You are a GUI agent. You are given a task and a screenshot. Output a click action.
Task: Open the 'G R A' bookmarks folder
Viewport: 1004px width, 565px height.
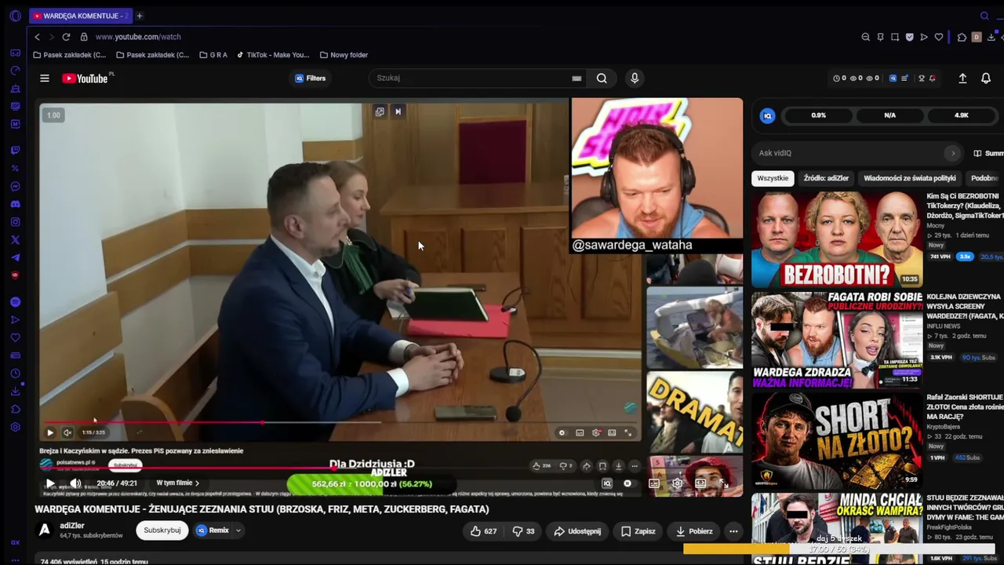tap(213, 55)
